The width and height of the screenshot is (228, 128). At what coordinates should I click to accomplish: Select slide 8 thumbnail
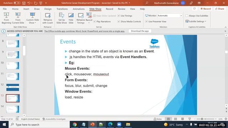pos(13,44)
